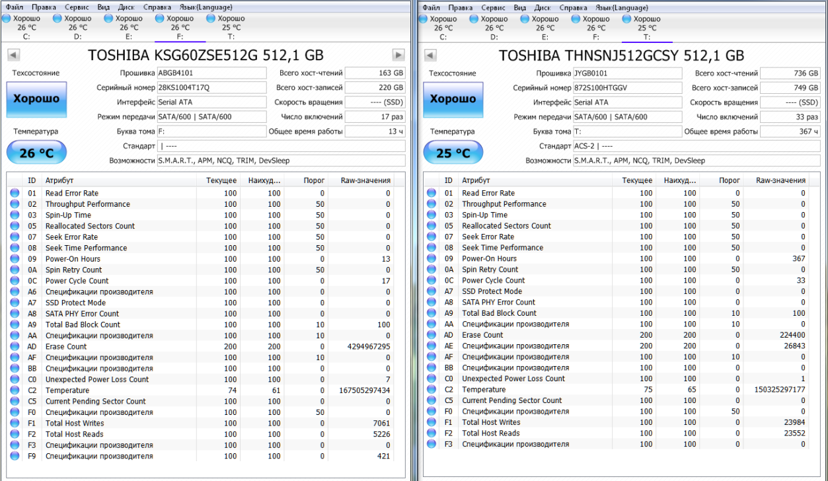Go to previous disk in left window
The height and width of the screenshot is (481, 828).
[13, 55]
